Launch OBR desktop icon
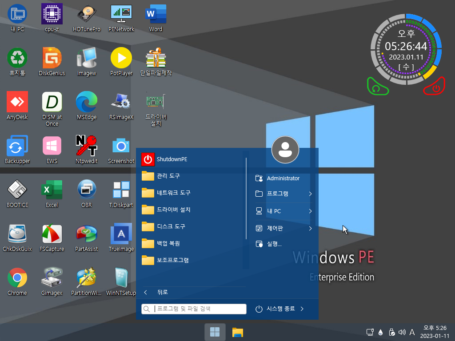455x341 pixels. coord(87,194)
